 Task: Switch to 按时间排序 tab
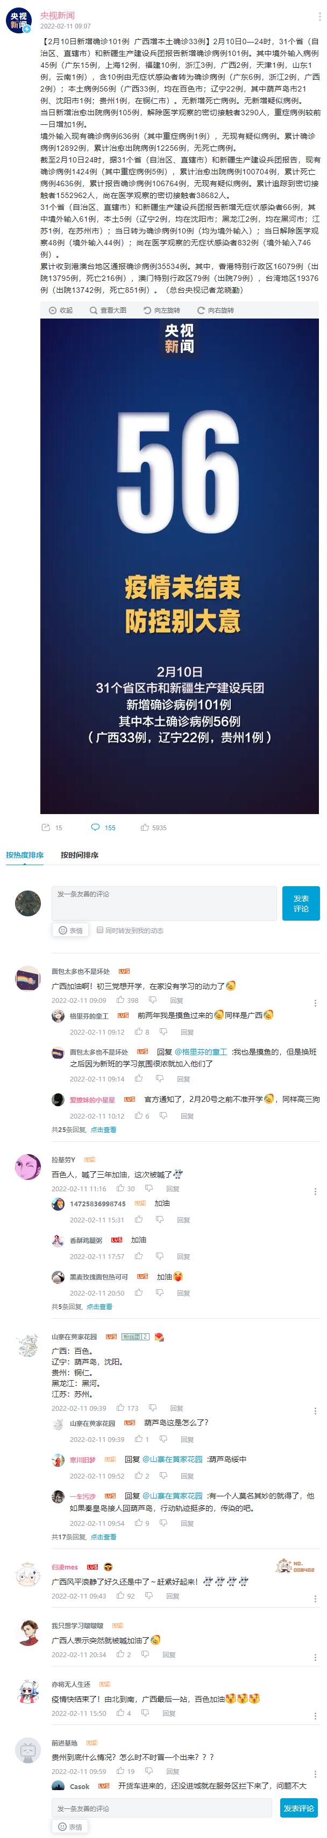[x=79, y=855]
